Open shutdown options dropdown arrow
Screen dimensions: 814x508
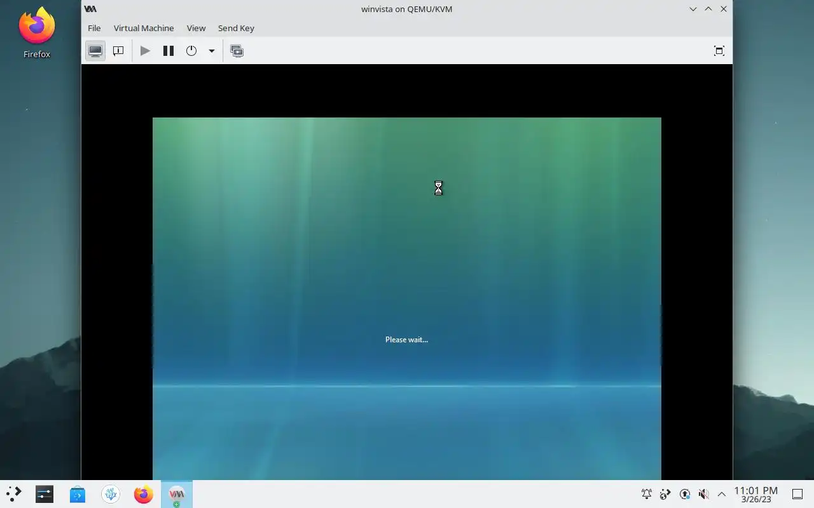[212, 51]
